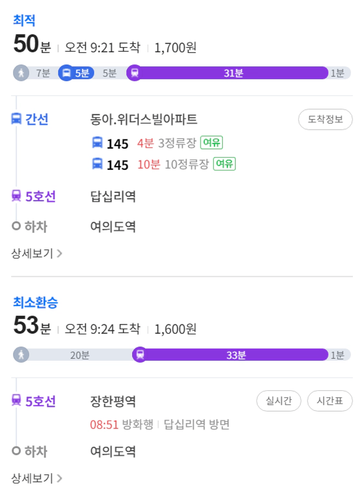Expand 상세보기 for the 53분 route

coord(37,478)
